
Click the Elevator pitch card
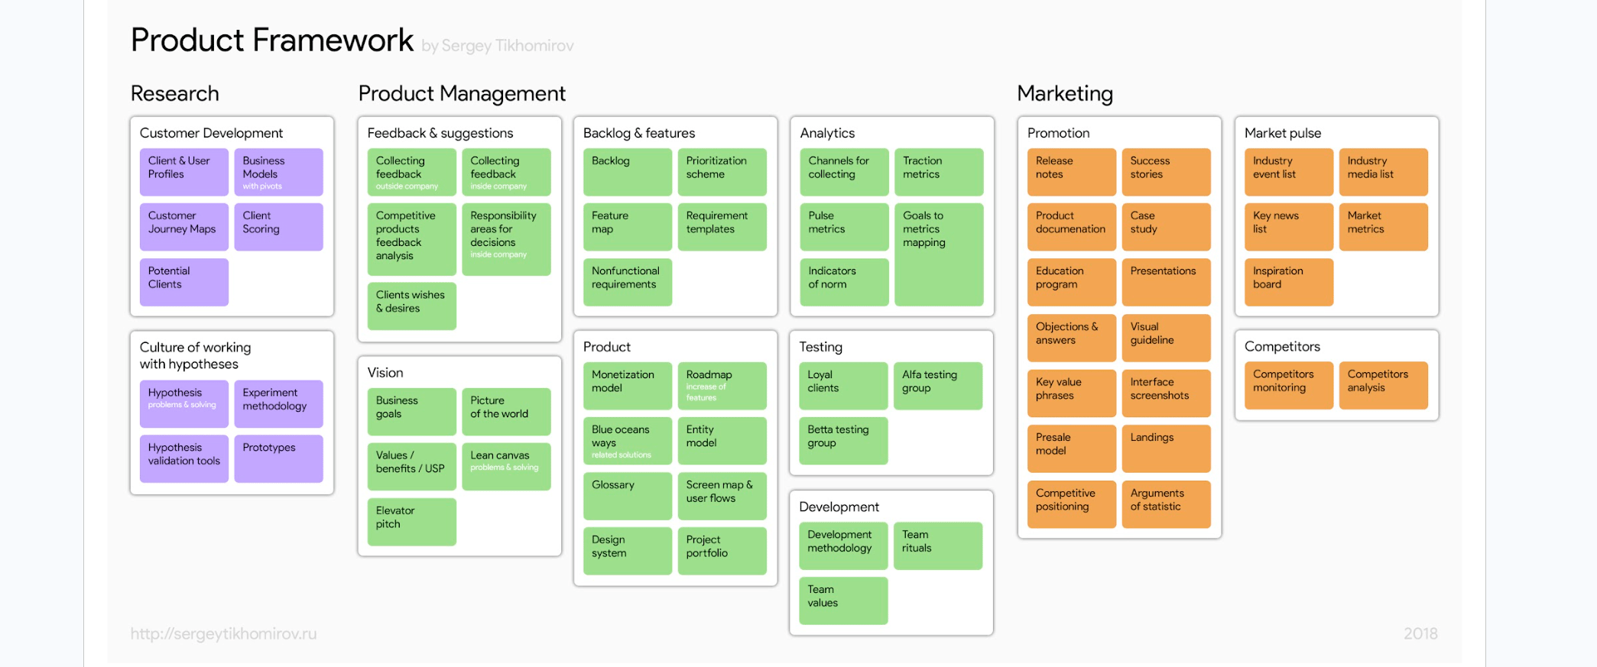click(411, 522)
